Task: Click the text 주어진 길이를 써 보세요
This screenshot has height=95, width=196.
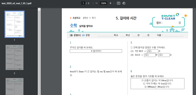Action: click(x=81, y=47)
